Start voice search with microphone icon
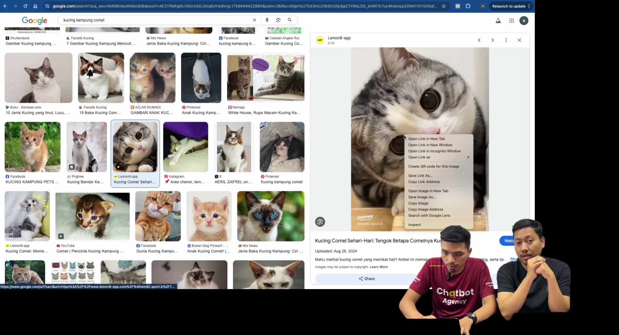Screen dimensions: 619x335 [267, 20]
